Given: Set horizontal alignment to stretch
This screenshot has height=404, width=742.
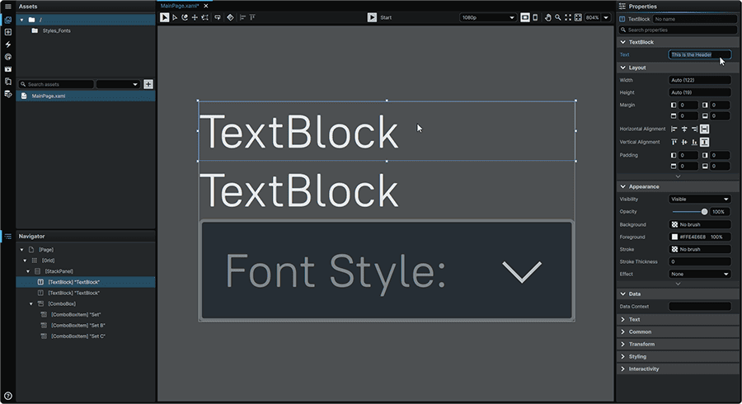Looking at the screenshot, I should (705, 129).
